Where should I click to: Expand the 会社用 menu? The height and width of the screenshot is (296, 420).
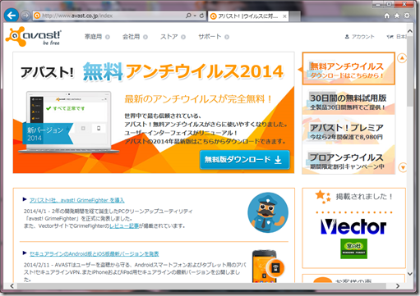coord(135,37)
